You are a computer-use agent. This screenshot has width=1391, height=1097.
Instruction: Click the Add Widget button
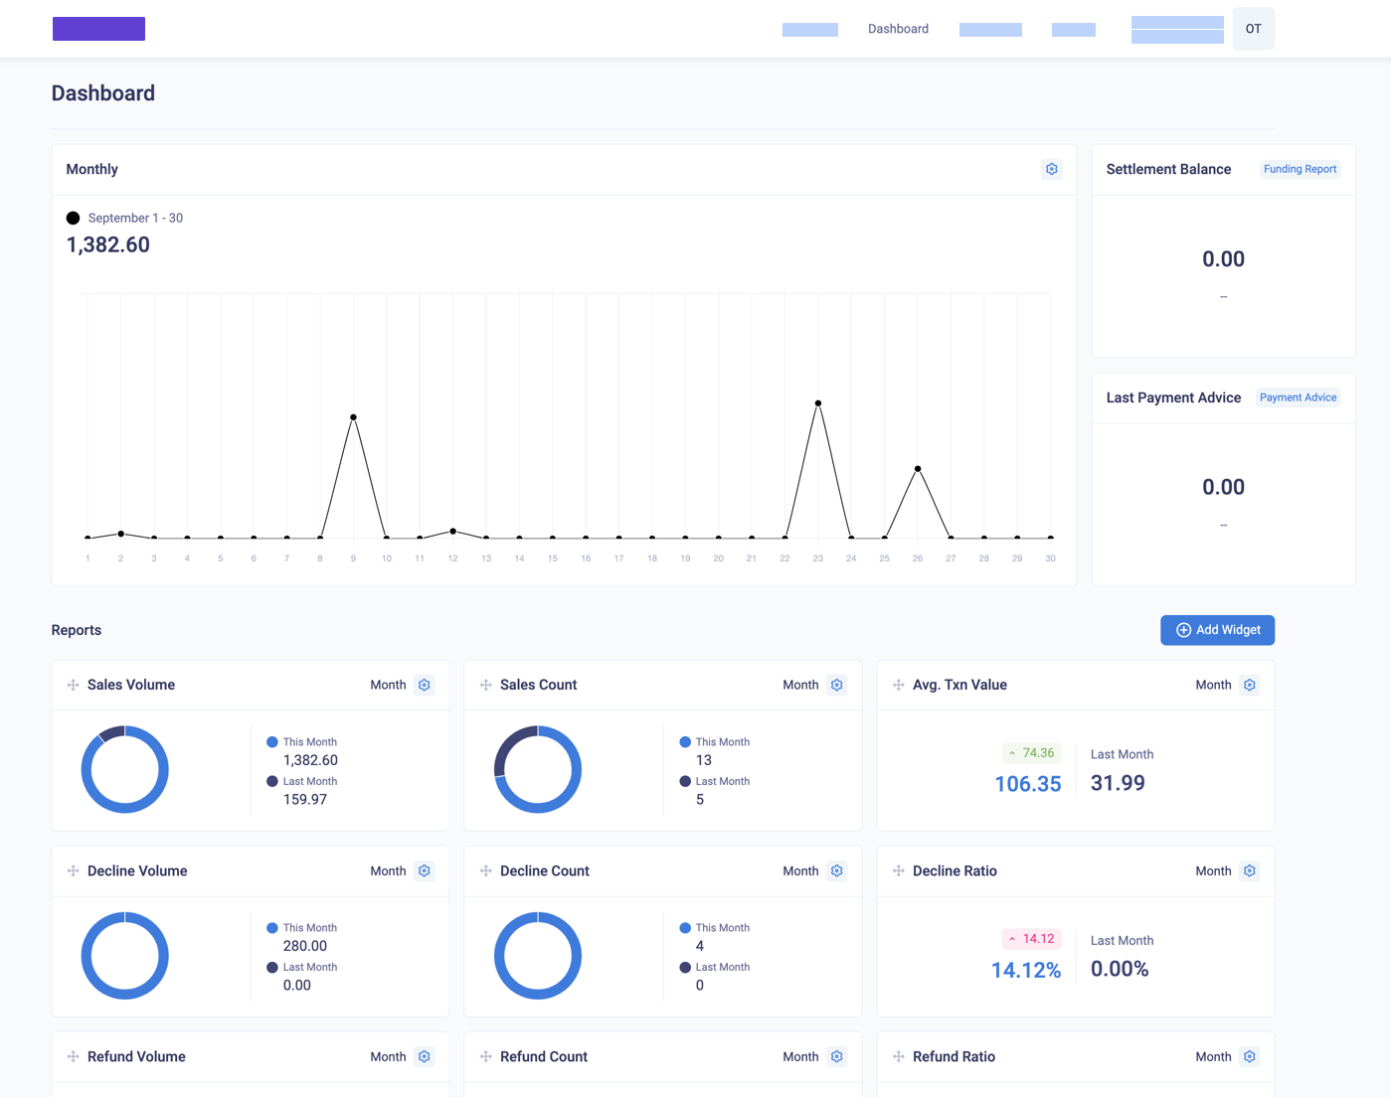[x=1217, y=630]
